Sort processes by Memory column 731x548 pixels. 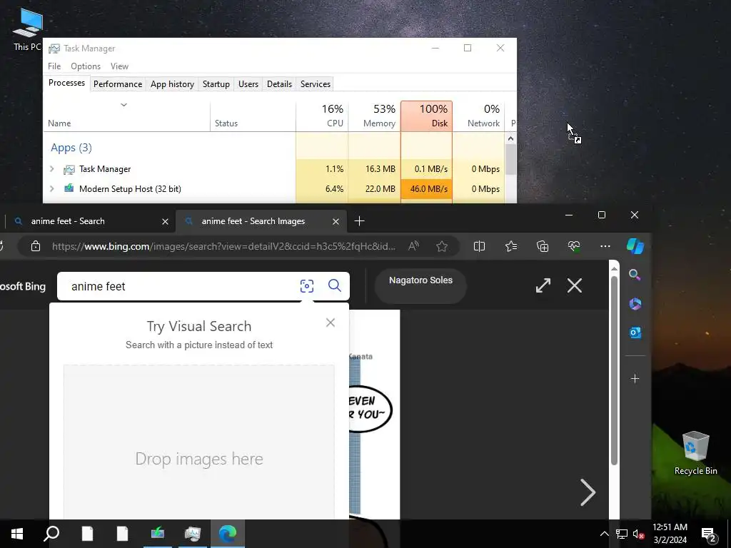pos(374,116)
